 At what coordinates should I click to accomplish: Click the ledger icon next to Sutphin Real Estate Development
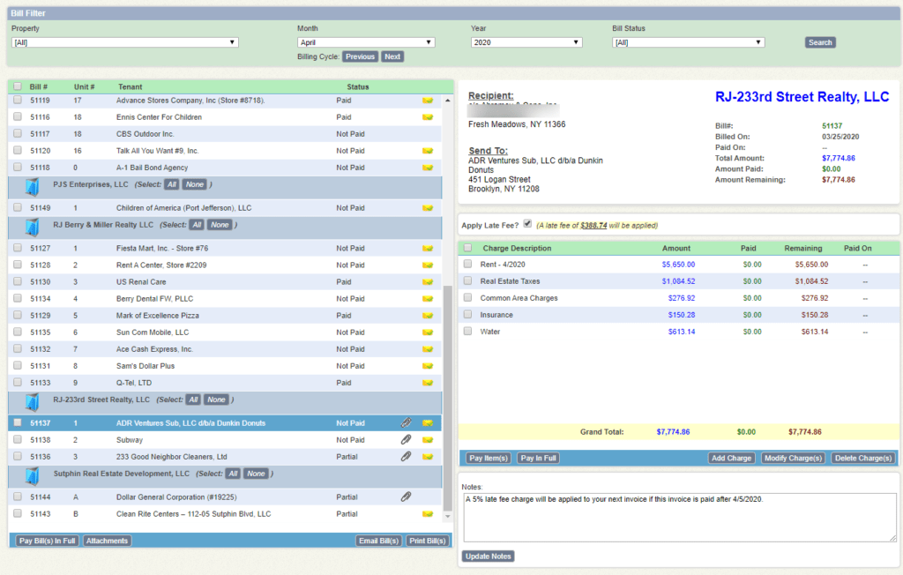coord(33,473)
